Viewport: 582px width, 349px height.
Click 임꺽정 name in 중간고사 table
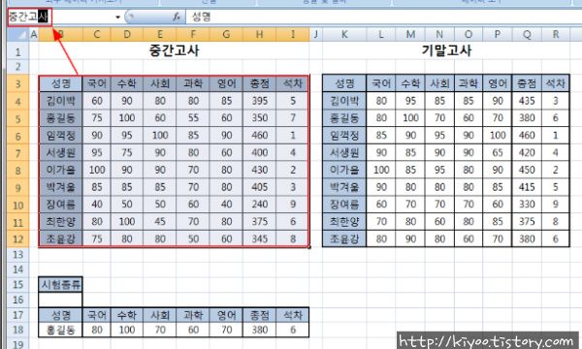point(61,136)
